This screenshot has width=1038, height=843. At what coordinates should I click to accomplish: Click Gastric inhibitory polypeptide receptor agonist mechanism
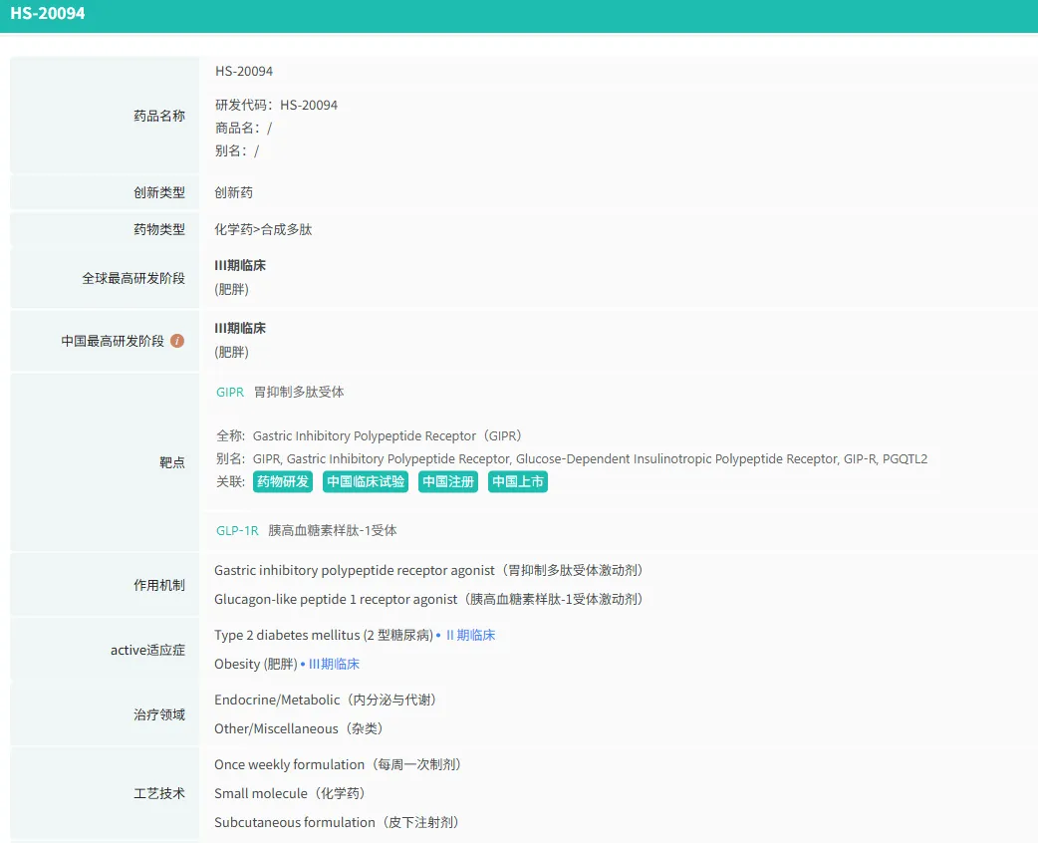[x=428, y=571]
